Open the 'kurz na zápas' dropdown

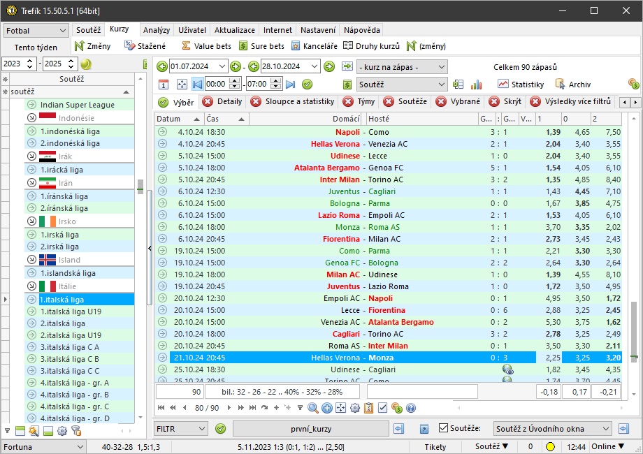coord(441,67)
